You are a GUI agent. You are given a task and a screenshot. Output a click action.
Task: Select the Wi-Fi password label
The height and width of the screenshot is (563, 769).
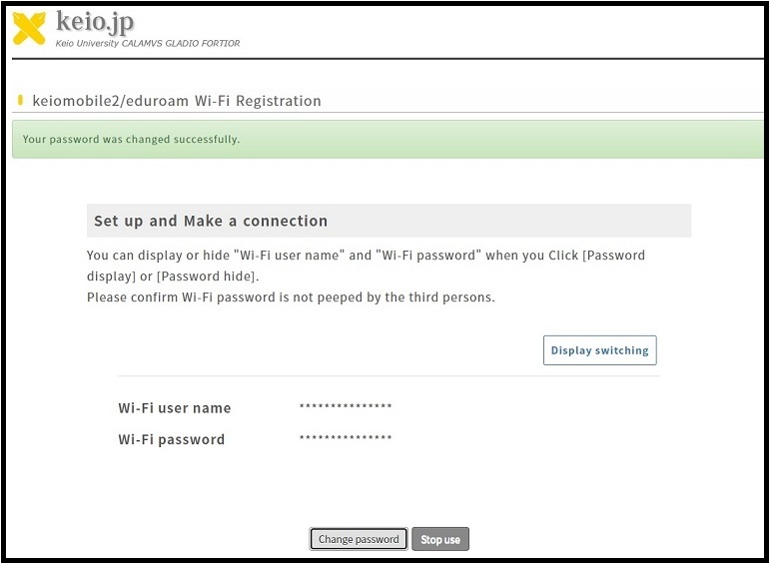click(171, 439)
